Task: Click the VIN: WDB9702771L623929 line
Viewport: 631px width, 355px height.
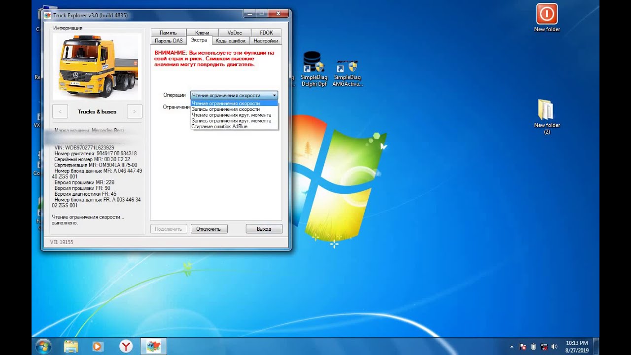Action: (84, 147)
